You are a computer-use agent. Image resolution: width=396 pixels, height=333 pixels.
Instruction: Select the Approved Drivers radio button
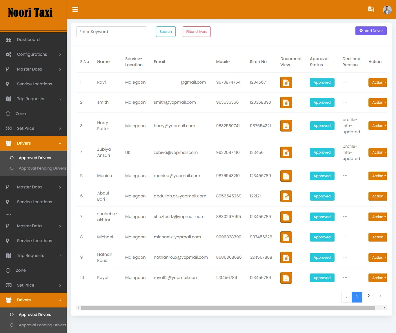(x=12, y=158)
